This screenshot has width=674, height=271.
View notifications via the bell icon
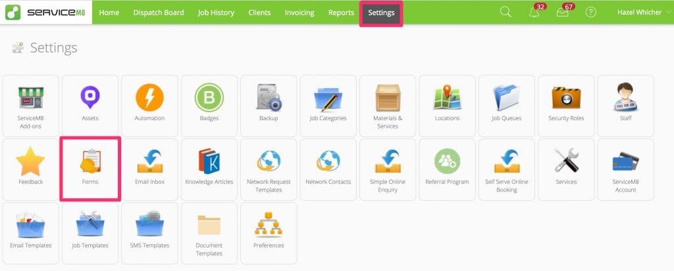(x=534, y=12)
